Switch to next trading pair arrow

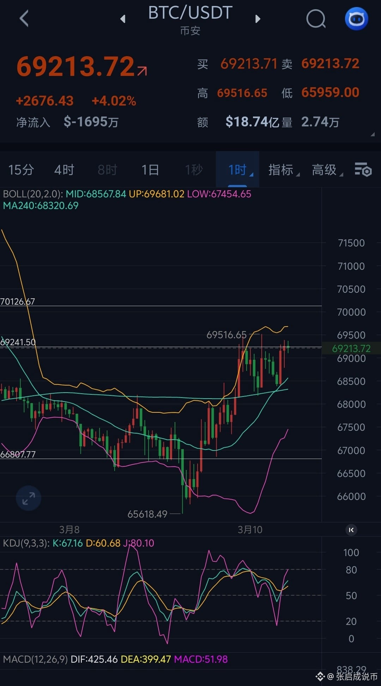pyautogui.click(x=258, y=19)
